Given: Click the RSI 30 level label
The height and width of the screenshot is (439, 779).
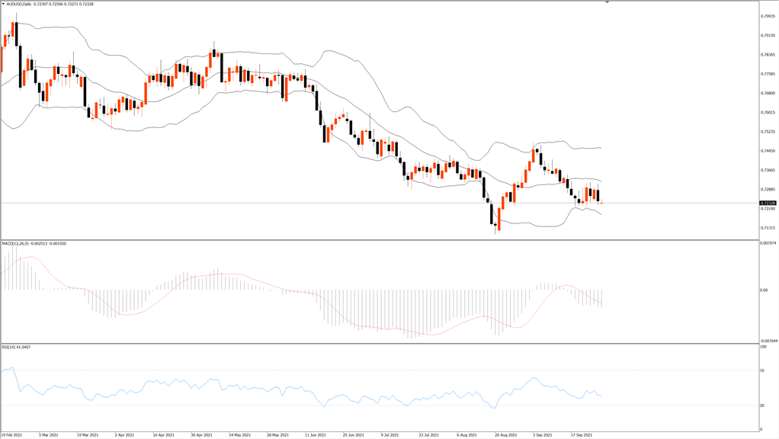Looking at the screenshot, I should click(762, 405).
